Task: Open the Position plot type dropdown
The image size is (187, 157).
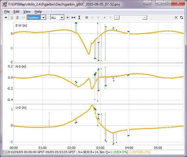Action: click(43, 18)
